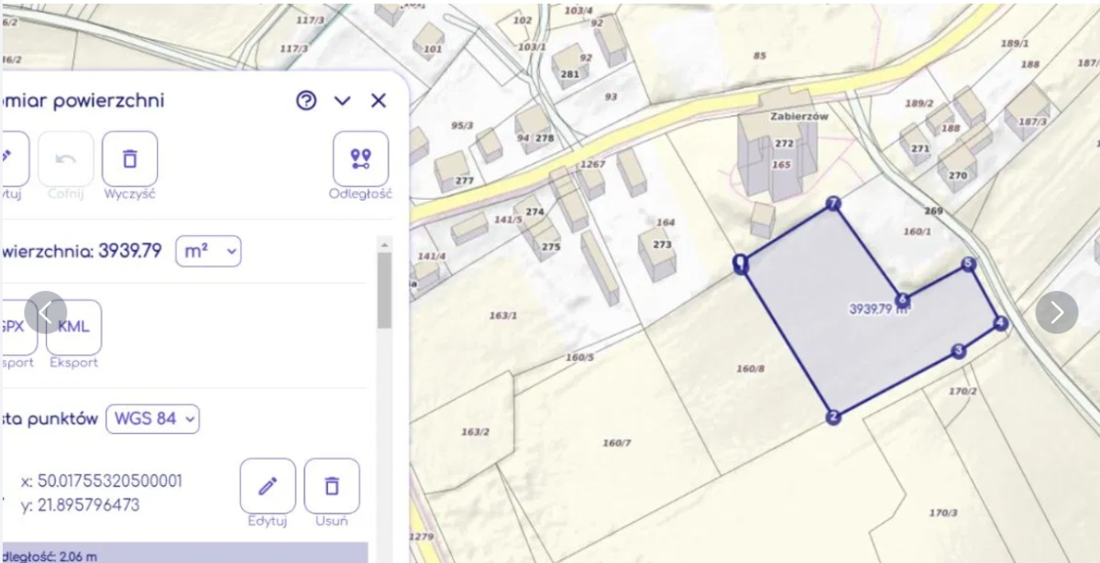The image size is (1100, 563).
Task: Select polygon vertex marker 7
Action: [x=833, y=203]
